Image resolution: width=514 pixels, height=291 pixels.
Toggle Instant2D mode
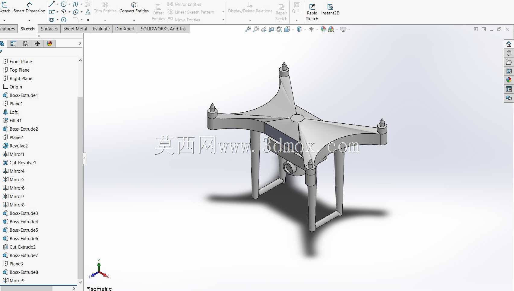(330, 9)
